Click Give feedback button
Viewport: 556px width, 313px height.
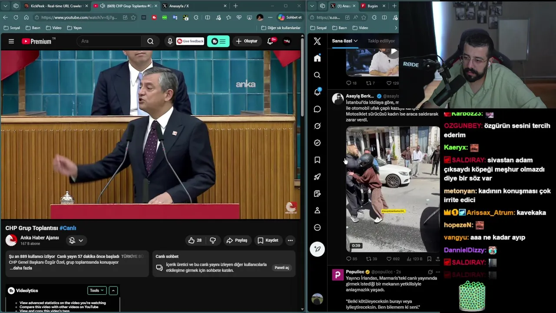(190, 41)
